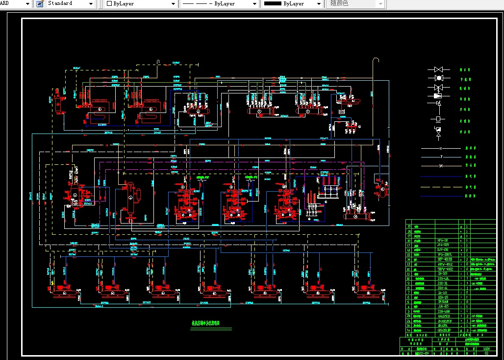
Task: Select the legend line sample marked Y
Action: pos(441,157)
